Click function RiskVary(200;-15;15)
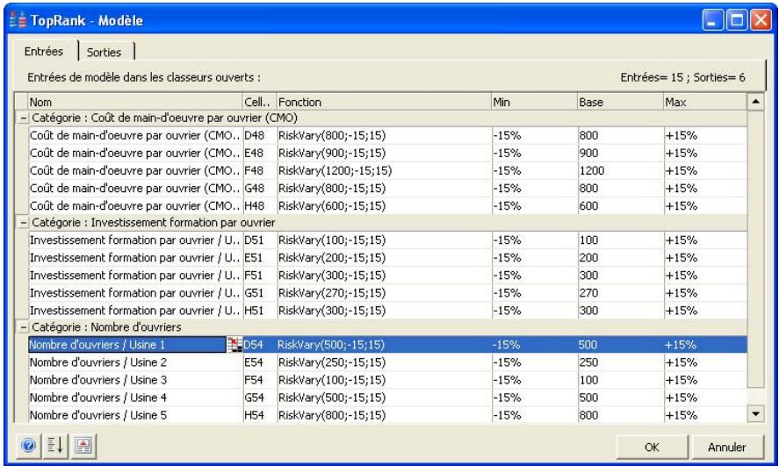This screenshot has height=466, width=779. (x=332, y=257)
